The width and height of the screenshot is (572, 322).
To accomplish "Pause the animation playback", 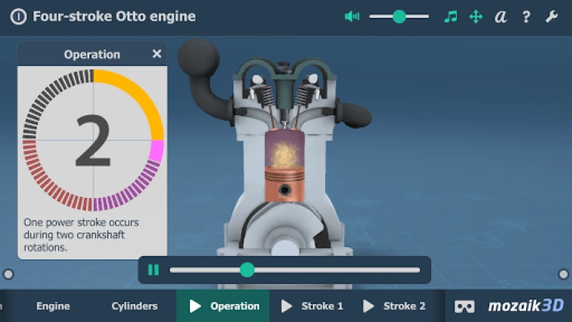I will pos(154,270).
